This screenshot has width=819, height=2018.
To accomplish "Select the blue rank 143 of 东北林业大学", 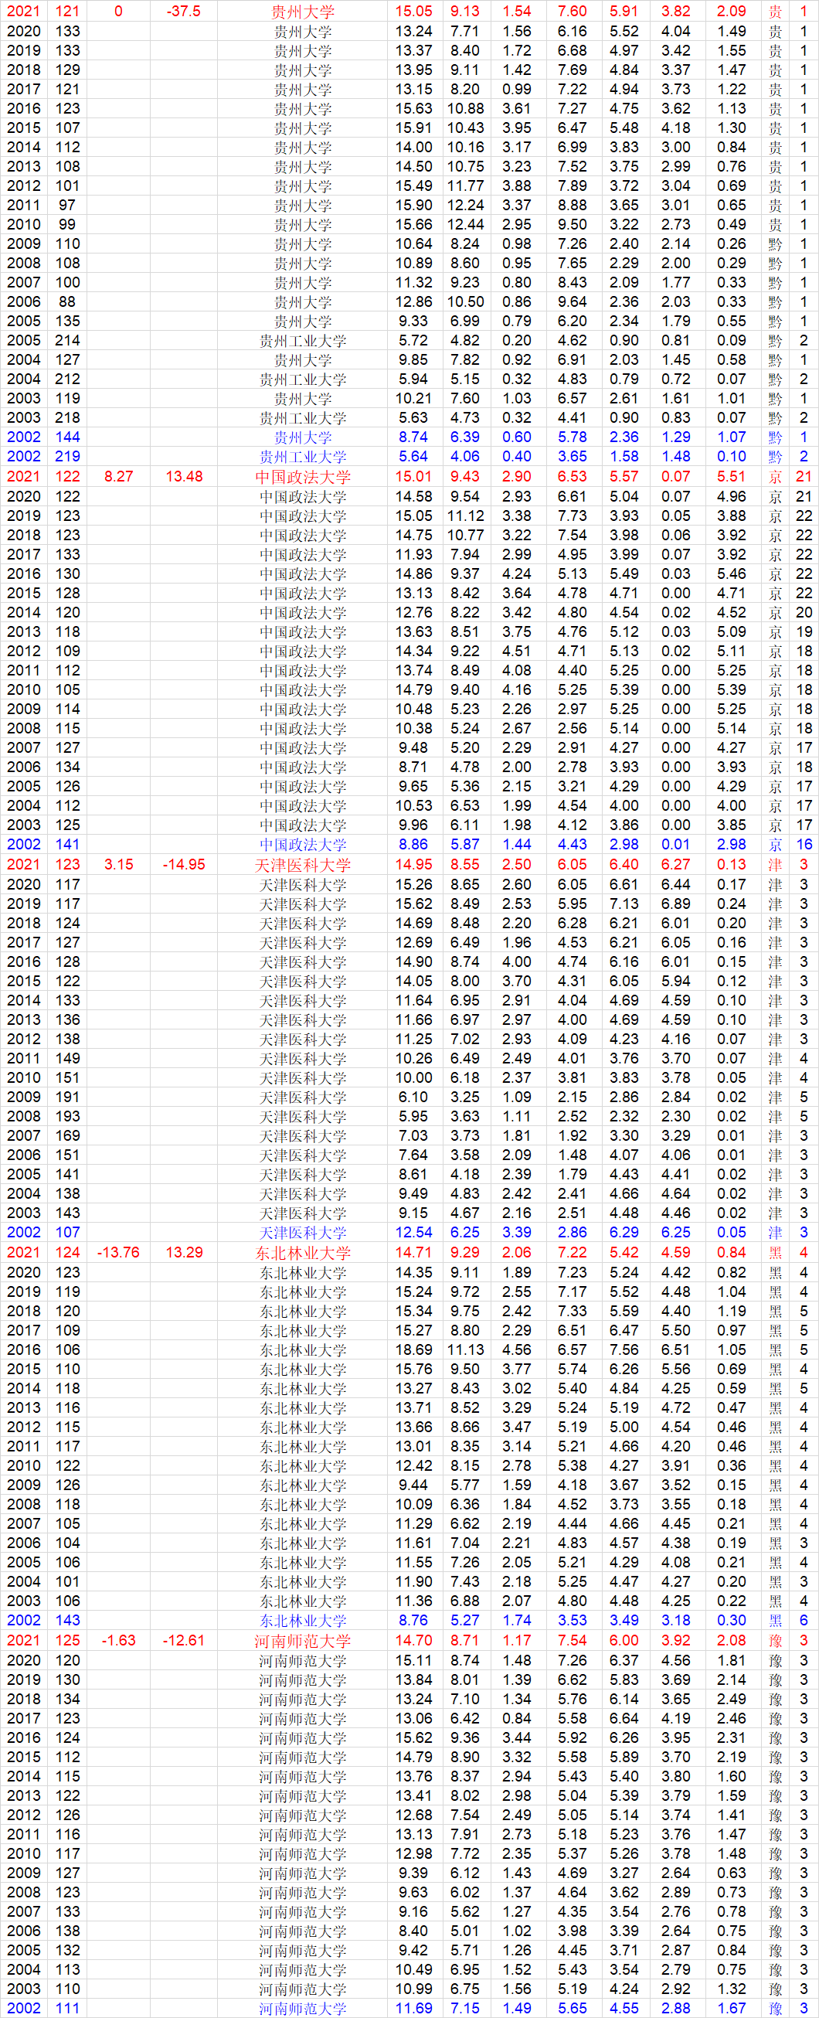I will pyautogui.click(x=67, y=1619).
